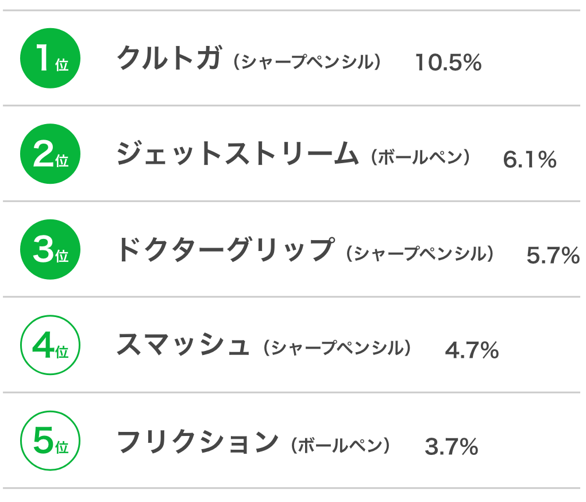Click the outlined 5位 rank badge
The height and width of the screenshot is (502, 586).
pyautogui.click(x=50, y=441)
